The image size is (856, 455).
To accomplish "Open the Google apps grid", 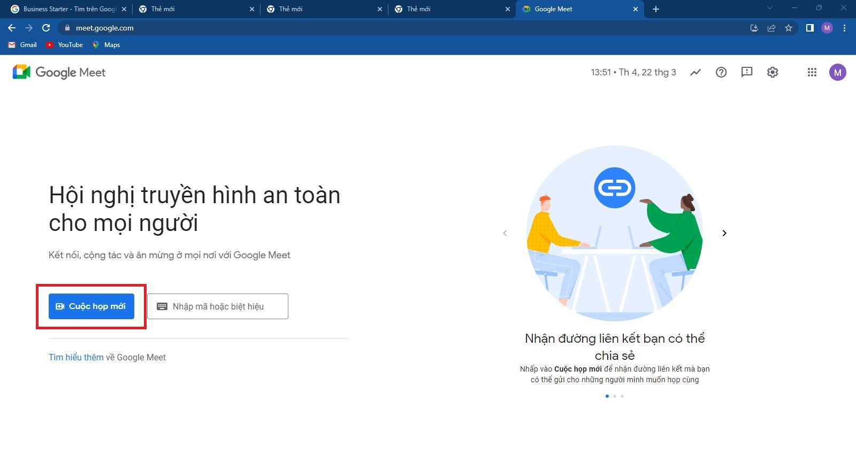I will coord(812,72).
